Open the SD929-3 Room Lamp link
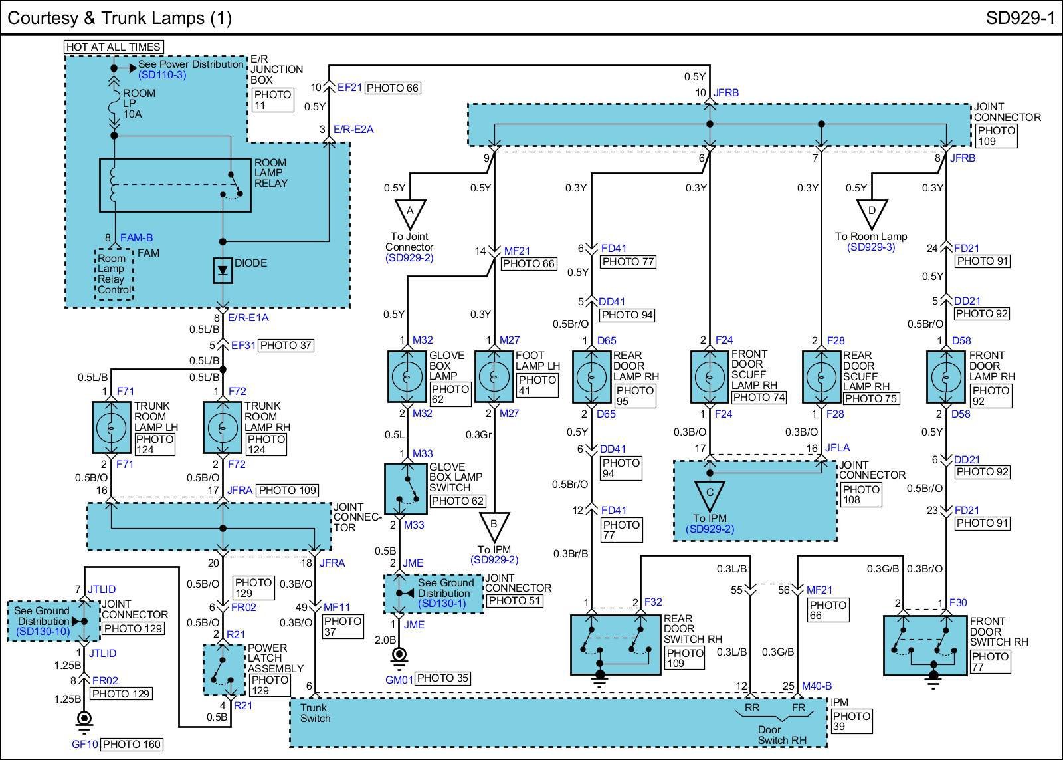The image size is (1063, 760). pyautogui.click(x=871, y=247)
